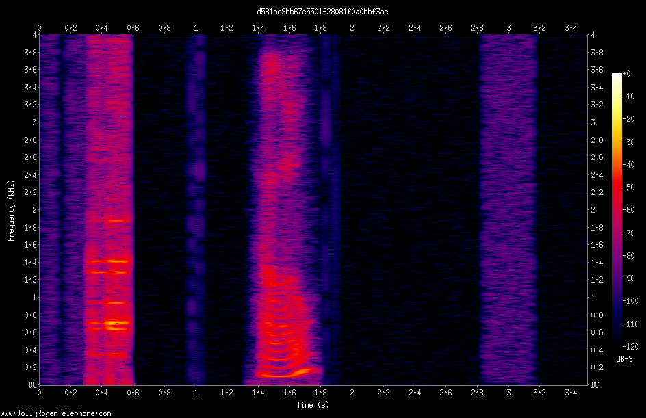Select the "-90" color scale label
646x418 pixels.
[x=629, y=278]
